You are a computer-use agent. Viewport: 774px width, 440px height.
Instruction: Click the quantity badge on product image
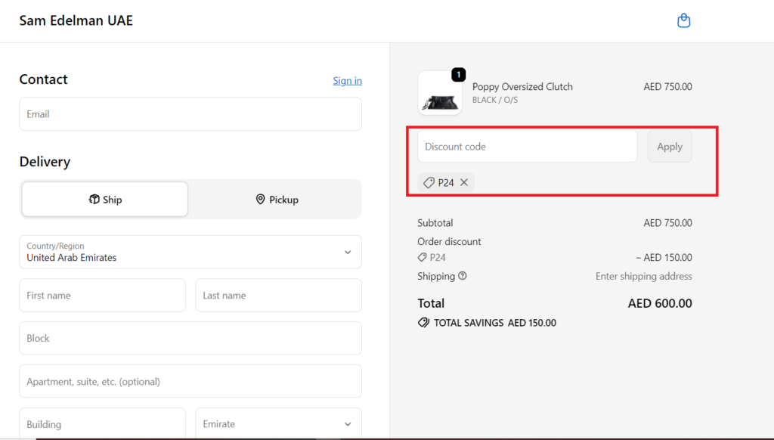(x=459, y=75)
